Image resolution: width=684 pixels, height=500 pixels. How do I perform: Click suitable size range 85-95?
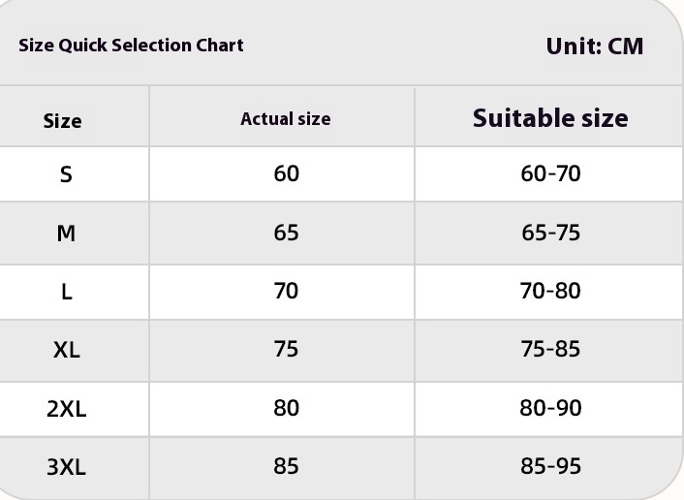(x=550, y=466)
